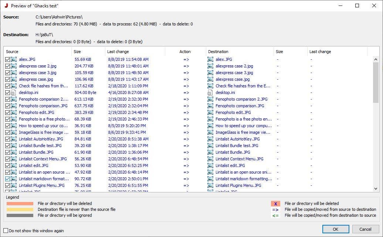
Task: Click destination icon of aliex.JPG
Action: (x=210, y=59)
